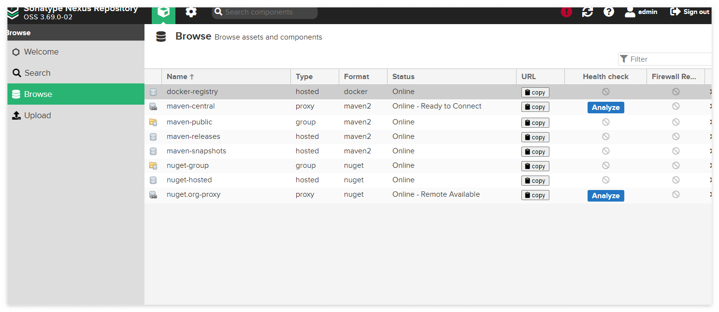719x312 pixels.
Task: Sort by the Type column header
Action: coord(315,77)
